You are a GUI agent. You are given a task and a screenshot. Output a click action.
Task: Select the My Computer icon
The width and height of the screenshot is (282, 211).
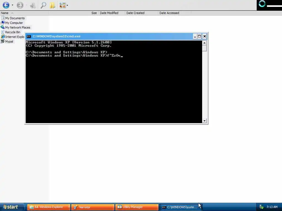(3, 23)
